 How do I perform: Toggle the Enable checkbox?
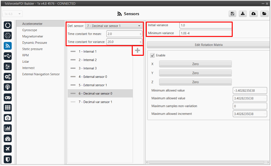point(152,56)
